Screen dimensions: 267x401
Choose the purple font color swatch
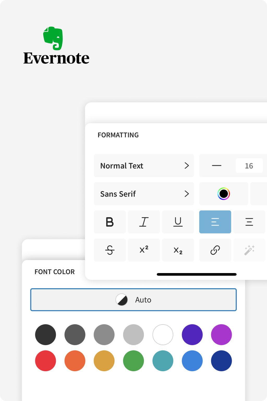coord(221,335)
